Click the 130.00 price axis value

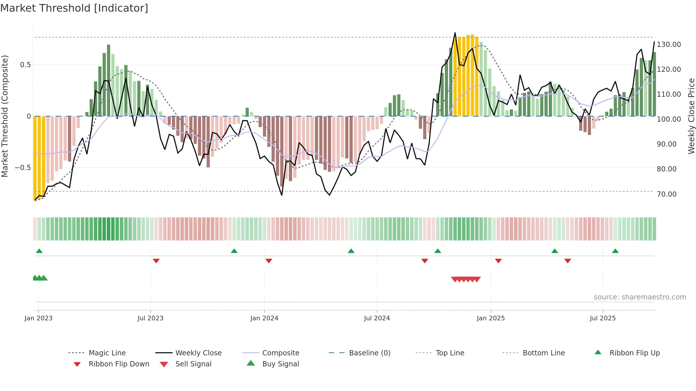669,45
